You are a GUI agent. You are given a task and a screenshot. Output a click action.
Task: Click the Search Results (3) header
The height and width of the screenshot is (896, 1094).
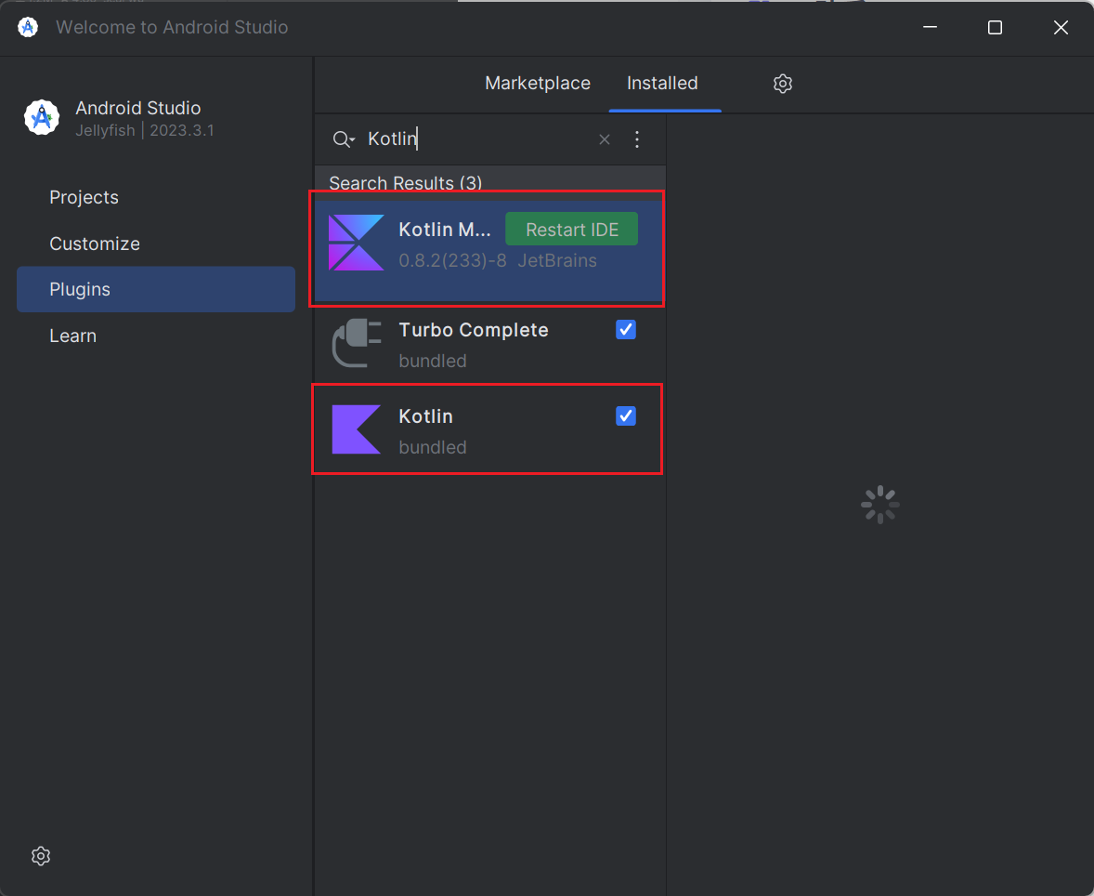coord(405,183)
